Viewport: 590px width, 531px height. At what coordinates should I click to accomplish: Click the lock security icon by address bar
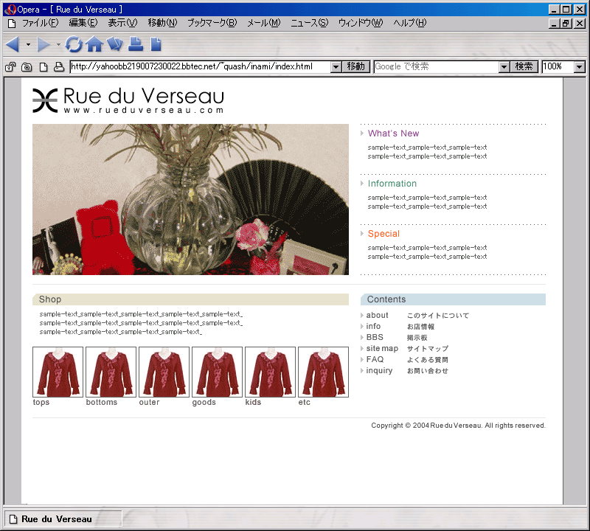point(10,67)
